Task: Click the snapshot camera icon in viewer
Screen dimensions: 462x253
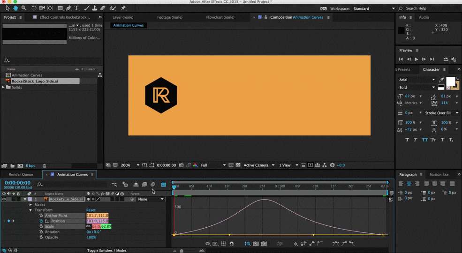Action: click(181, 165)
